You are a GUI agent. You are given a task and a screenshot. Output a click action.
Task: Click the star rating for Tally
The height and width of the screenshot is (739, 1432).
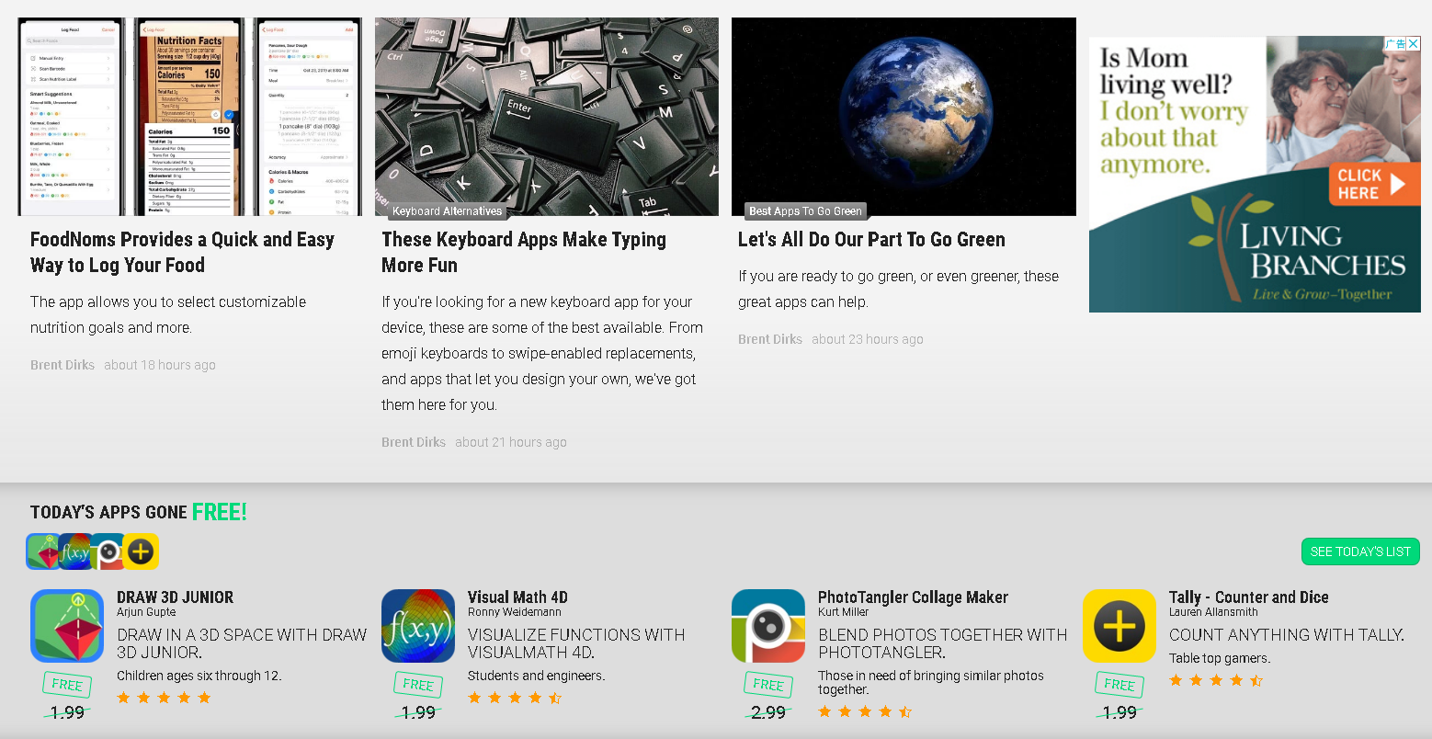click(x=1216, y=680)
